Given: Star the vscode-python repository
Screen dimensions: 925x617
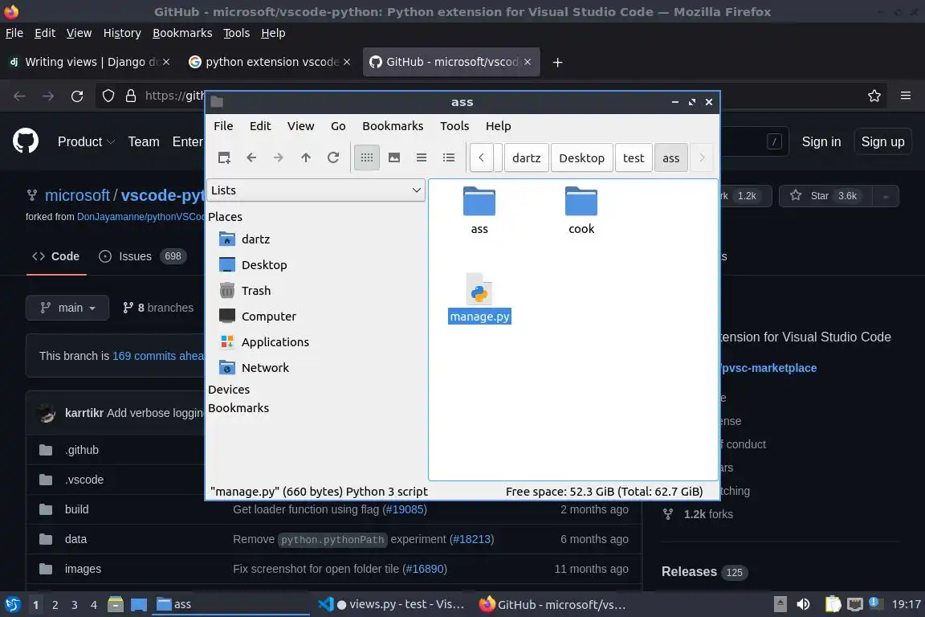Looking at the screenshot, I should click(x=826, y=195).
